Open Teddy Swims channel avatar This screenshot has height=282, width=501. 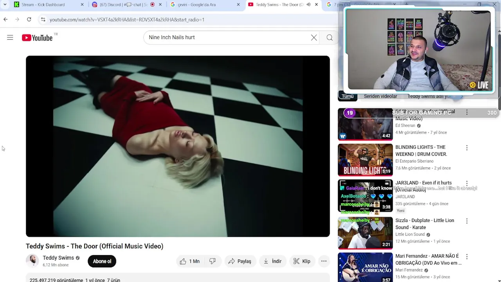(x=32, y=261)
